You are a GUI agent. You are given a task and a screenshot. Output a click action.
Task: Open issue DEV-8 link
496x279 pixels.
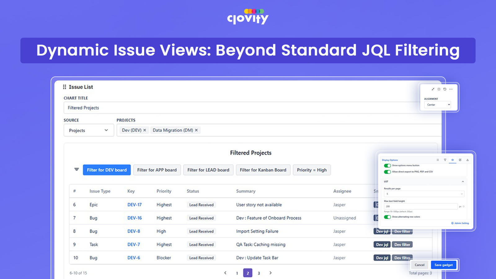pos(134,231)
